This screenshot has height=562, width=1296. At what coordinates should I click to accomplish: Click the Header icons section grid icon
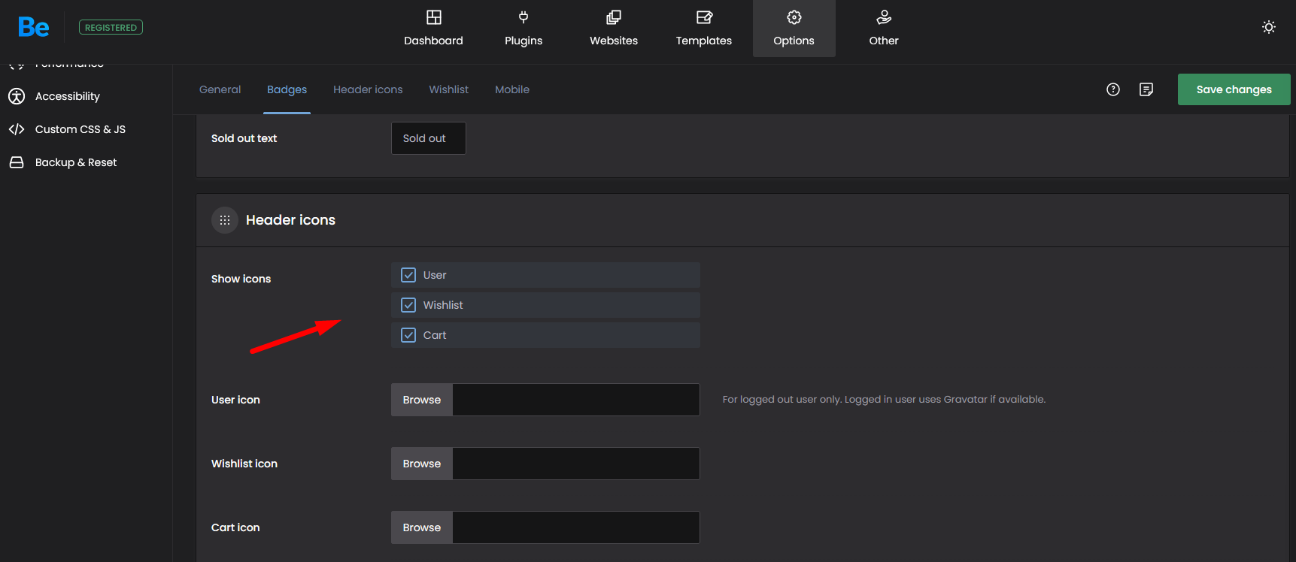pos(225,220)
